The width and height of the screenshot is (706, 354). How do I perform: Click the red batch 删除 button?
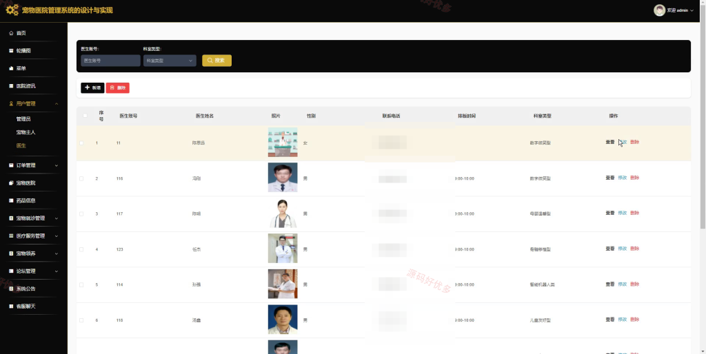(117, 87)
